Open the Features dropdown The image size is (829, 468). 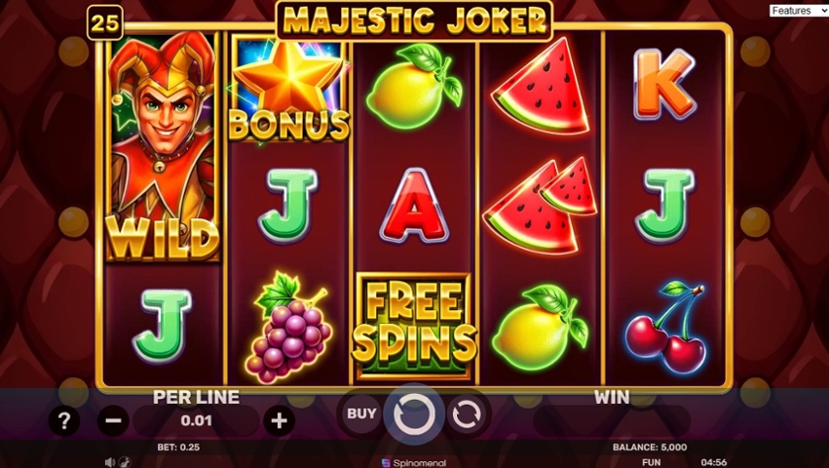click(x=798, y=11)
